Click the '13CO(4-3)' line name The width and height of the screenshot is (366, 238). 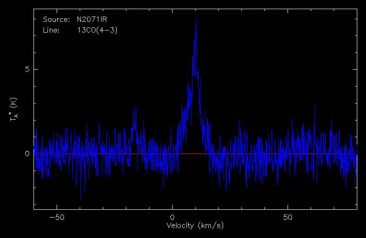pyautogui.click(x=97, y=30)
